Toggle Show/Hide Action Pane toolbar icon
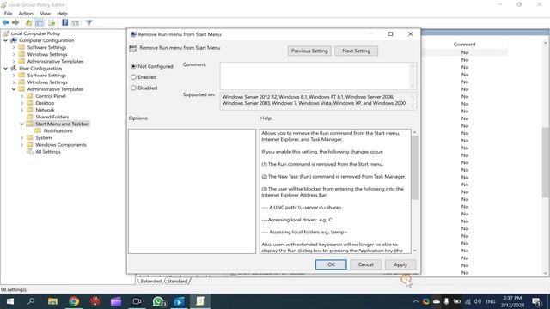The width and height of the screenshot is (550, 309). pyautogui.click(x=75, y=23)
